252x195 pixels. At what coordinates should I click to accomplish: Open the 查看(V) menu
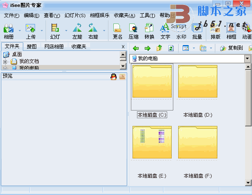point(52,15)
